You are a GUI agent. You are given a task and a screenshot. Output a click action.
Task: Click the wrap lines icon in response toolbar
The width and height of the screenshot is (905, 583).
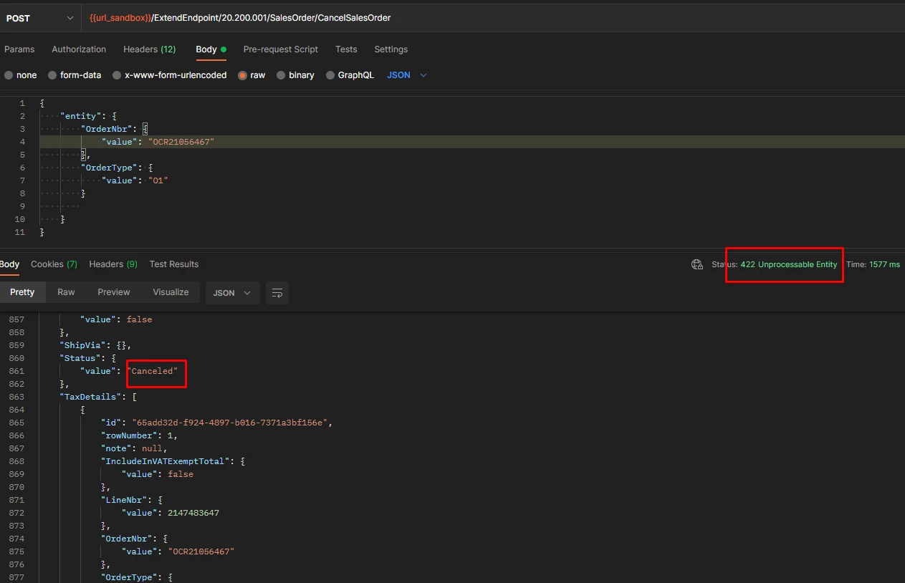277,292
